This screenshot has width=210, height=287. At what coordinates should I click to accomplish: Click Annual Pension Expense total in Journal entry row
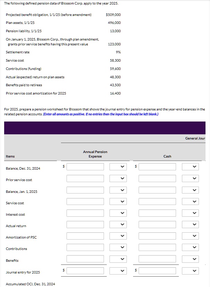[85, 271]
